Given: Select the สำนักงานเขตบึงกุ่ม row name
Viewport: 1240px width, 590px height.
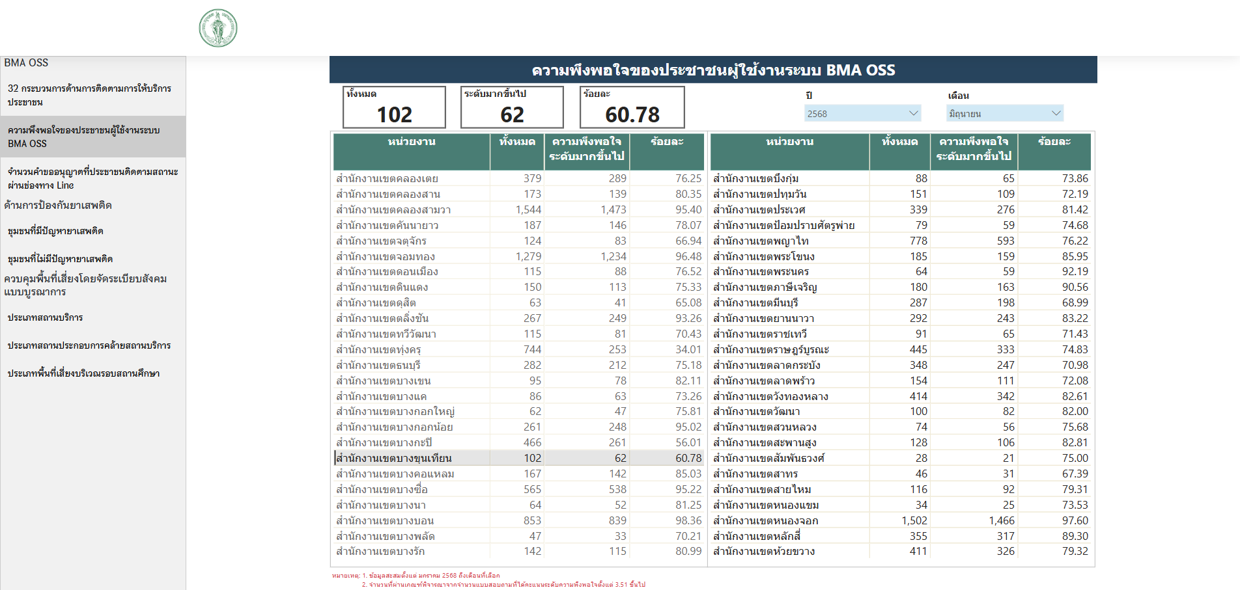Looking at the screenshot, I should (756, 178).
